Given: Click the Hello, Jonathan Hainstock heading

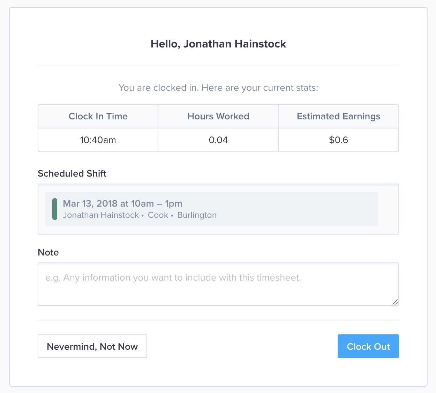Looking at the screenshot, I should coord(218,44).
